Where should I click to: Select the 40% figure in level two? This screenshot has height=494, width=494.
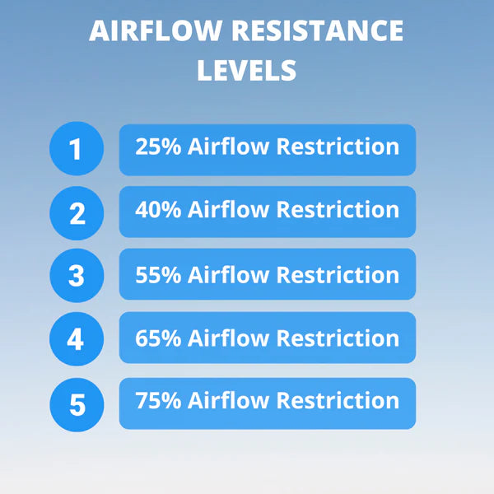[158, 210]
